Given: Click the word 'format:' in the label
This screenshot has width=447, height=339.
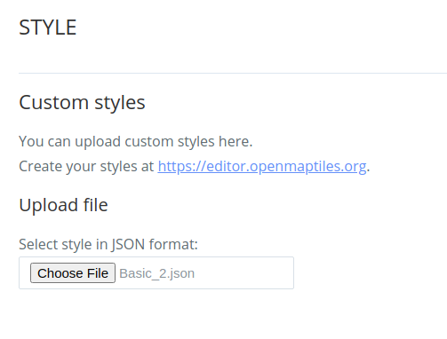Looking at the screenshot, I should point(173,244).
